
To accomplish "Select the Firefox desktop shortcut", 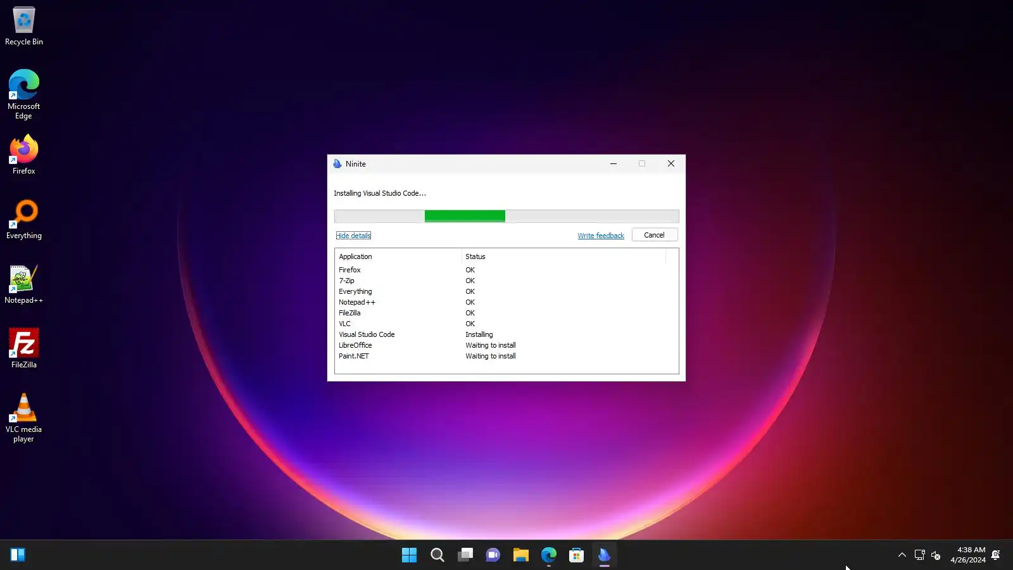I will point(24,155).
